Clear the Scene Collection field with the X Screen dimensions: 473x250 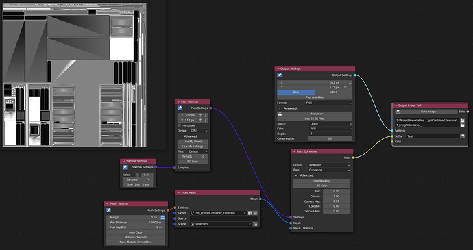pos(250,224)
